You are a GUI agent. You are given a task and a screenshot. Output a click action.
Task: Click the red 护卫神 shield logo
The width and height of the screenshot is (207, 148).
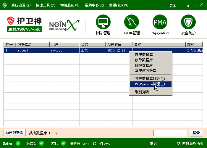pyautogui.click(x=11, y=21)
